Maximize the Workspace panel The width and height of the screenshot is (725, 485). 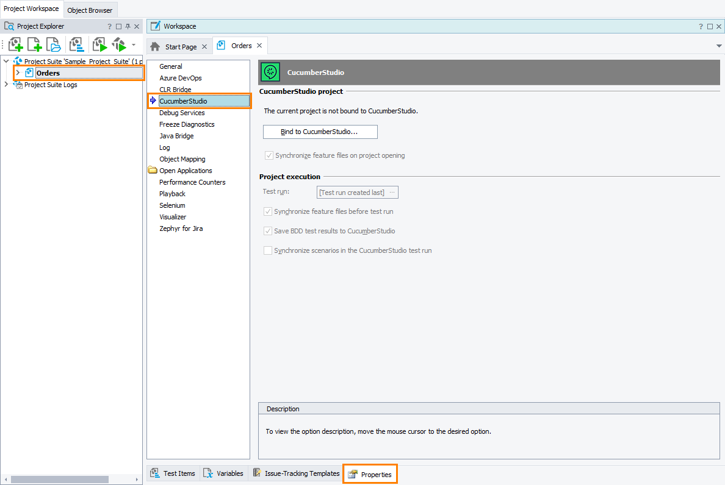coord(710,26)
